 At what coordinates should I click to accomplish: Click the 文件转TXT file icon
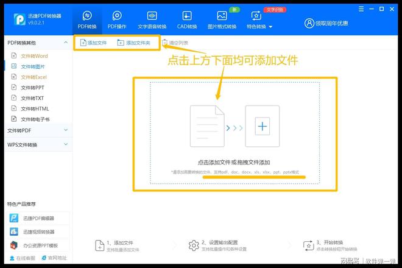(14, 97)
